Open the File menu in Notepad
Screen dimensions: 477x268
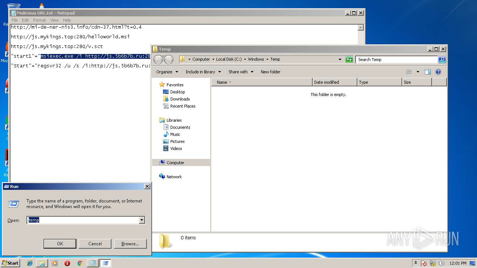coord(15,20)
